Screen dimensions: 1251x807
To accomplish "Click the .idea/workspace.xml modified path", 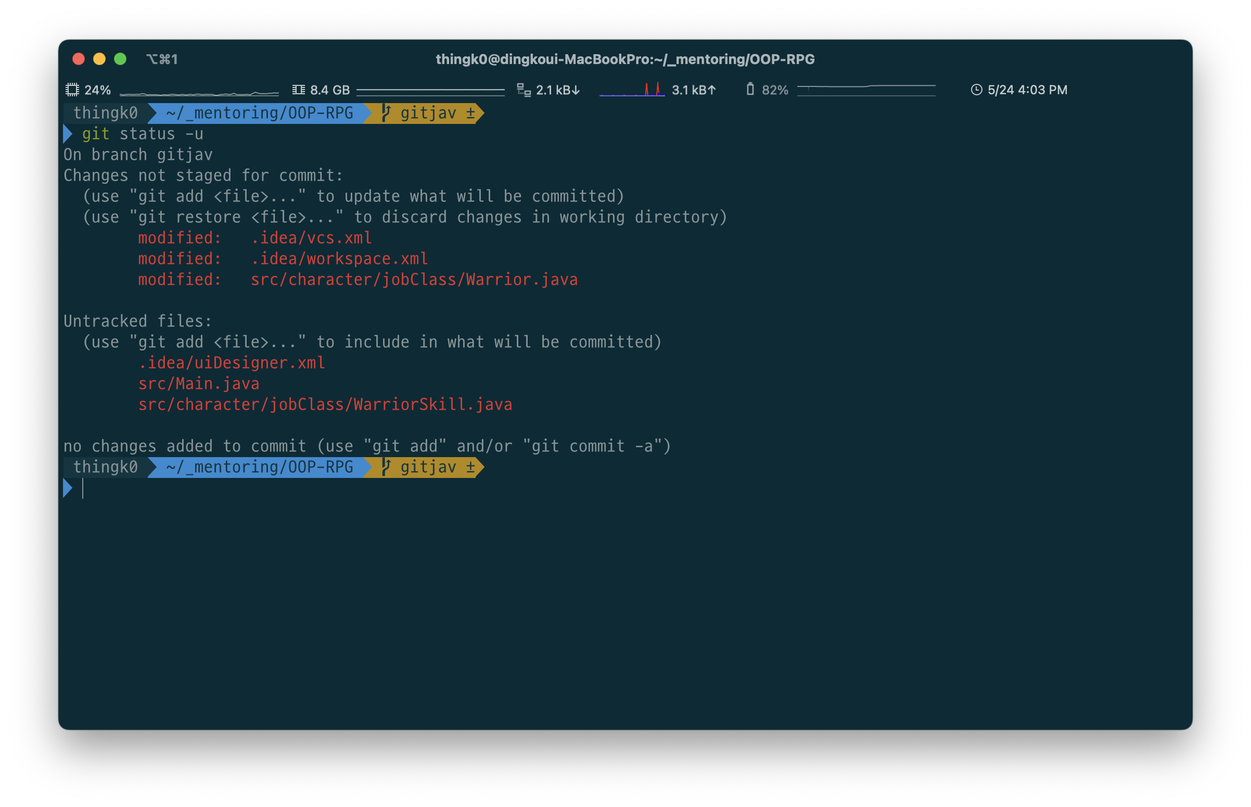I will coord(339,259).
